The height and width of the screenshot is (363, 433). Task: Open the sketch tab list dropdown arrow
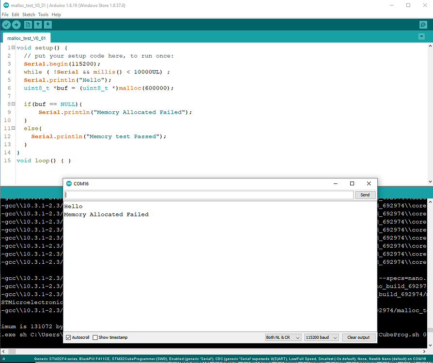[x=421, y=36]
